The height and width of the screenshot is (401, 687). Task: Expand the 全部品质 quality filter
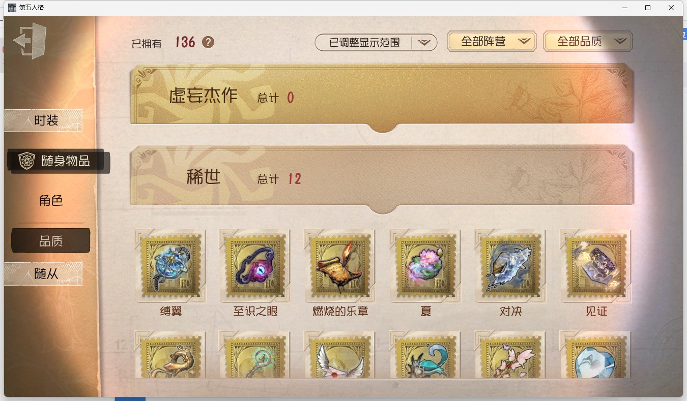coord(588,42)
